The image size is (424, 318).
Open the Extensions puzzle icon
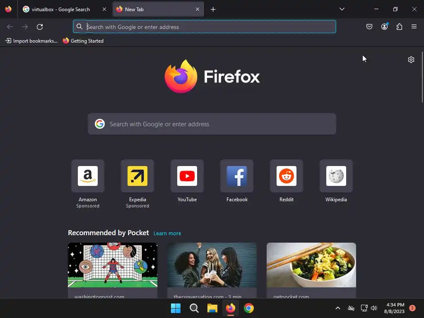click(x=399, y=26)
